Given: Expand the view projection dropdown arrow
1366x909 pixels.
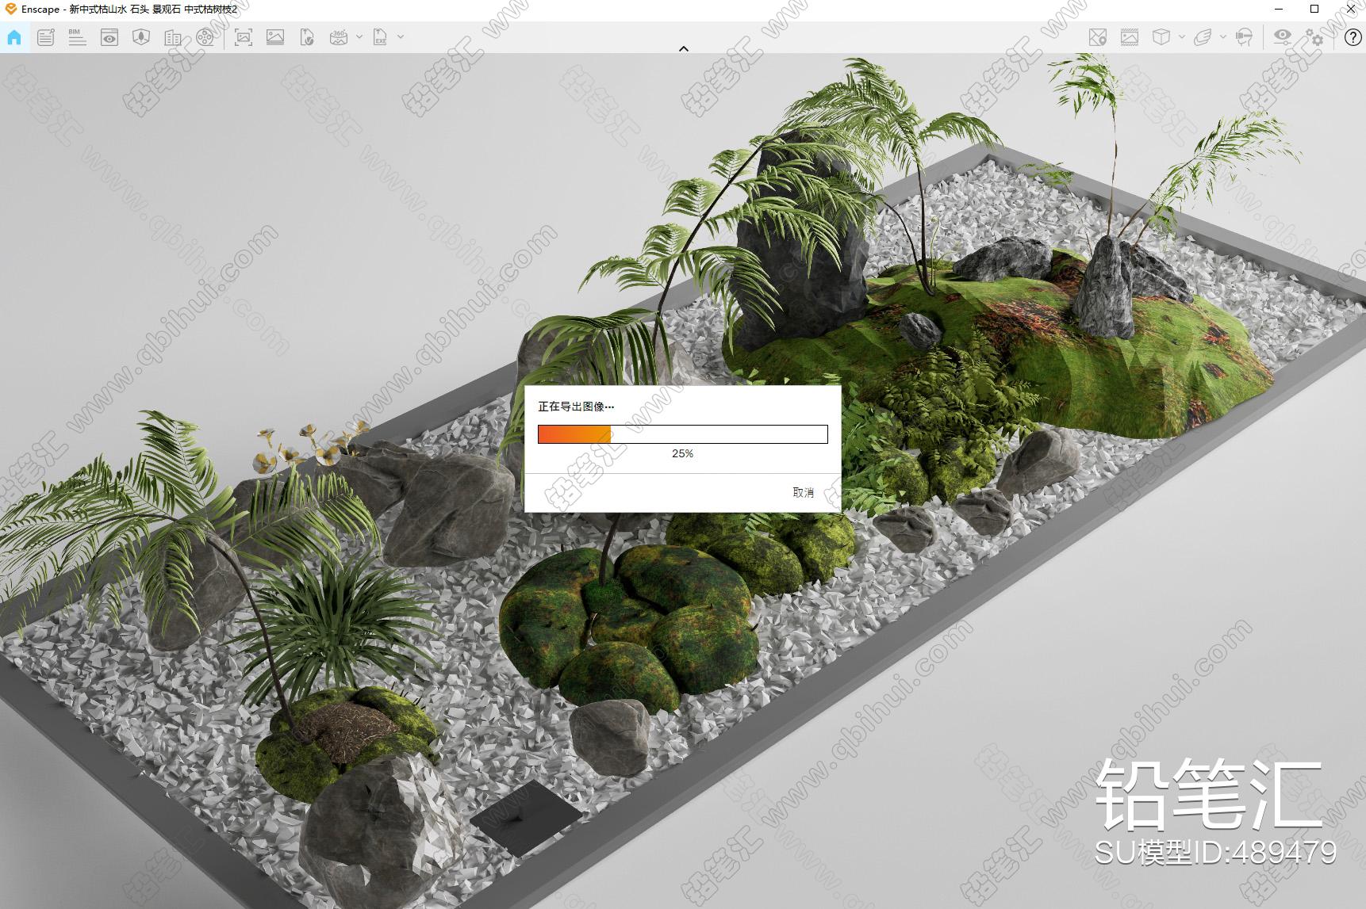Looking at the screenshot, I should tap(1182, 37).
